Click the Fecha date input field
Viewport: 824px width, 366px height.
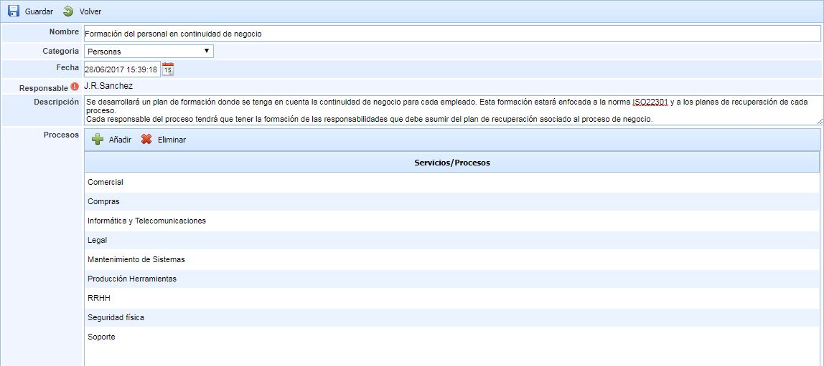pyautogui.click(x=121, y=69)
